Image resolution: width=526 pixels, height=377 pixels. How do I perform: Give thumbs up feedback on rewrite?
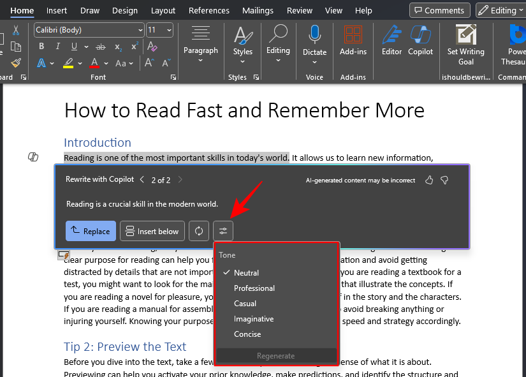click(429, 181)
